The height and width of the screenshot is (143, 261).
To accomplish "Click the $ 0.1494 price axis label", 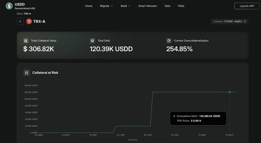I will [148, 135].
